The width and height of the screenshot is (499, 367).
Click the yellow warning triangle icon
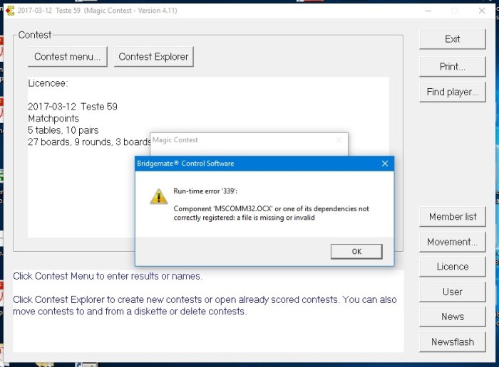[x=159, y=196]
